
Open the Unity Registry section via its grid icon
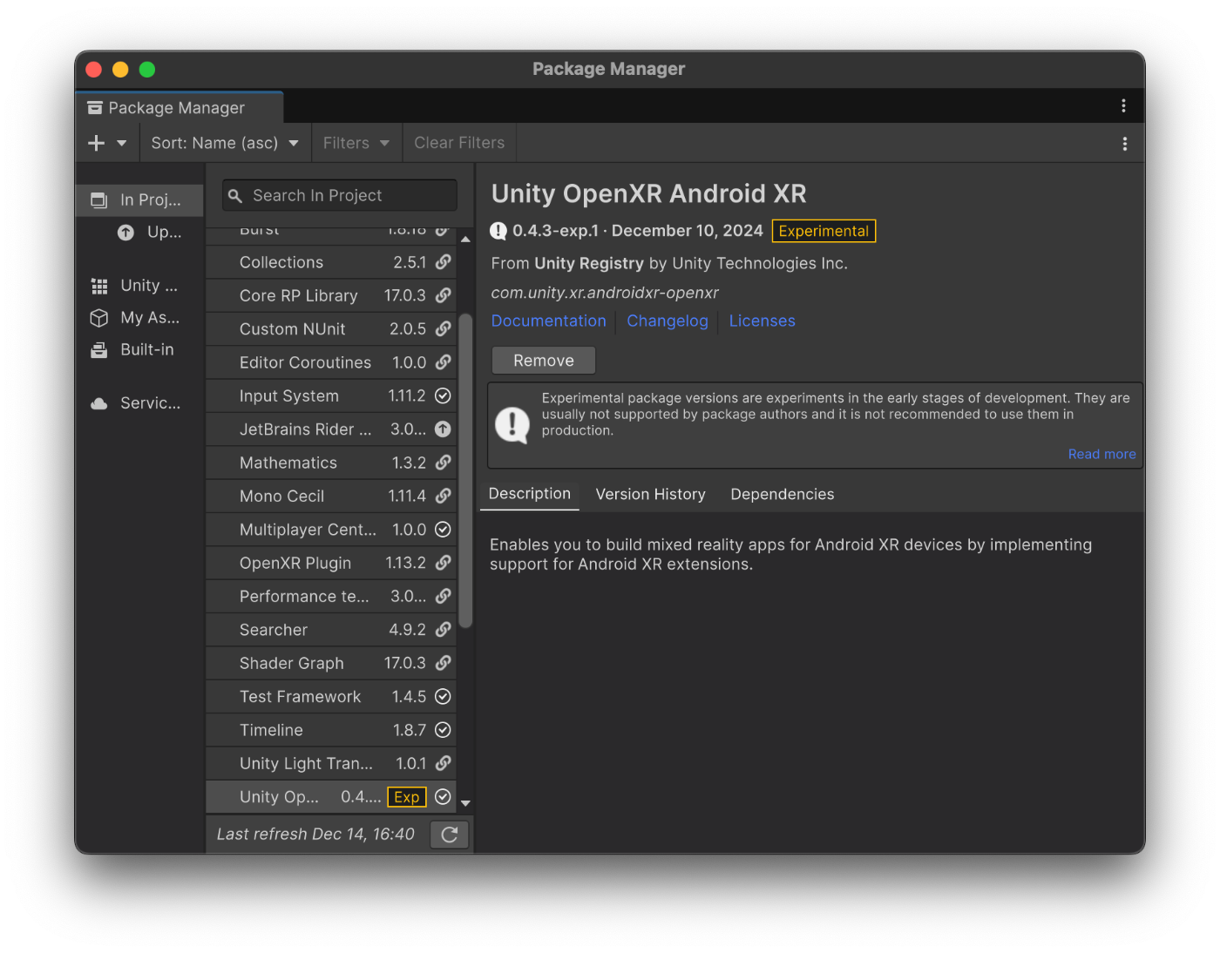pos(98,285)
